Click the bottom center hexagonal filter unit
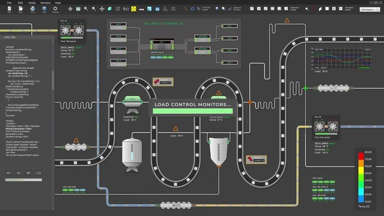Screen dimensions: 384x216 175,205
